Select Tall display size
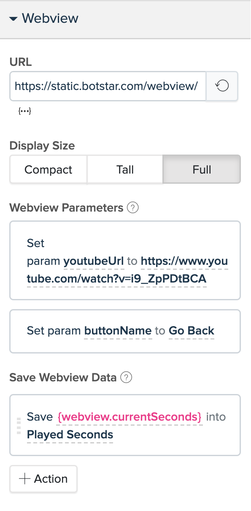 click(125, 170)
